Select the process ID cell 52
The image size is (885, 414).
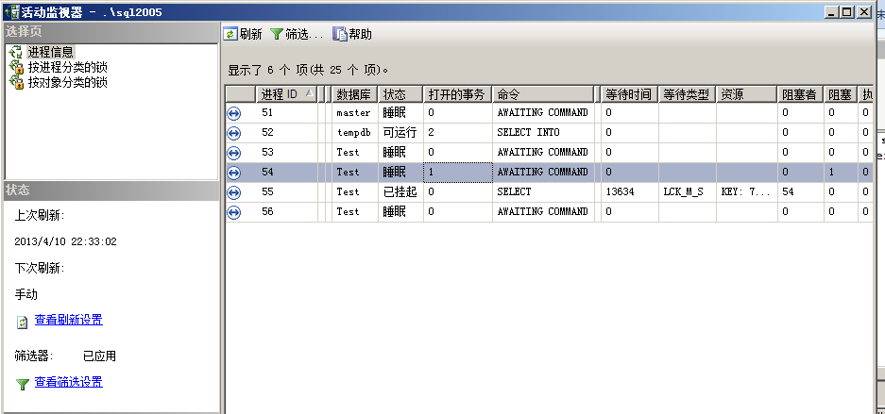pyautogui.click(x=287, y=132)
